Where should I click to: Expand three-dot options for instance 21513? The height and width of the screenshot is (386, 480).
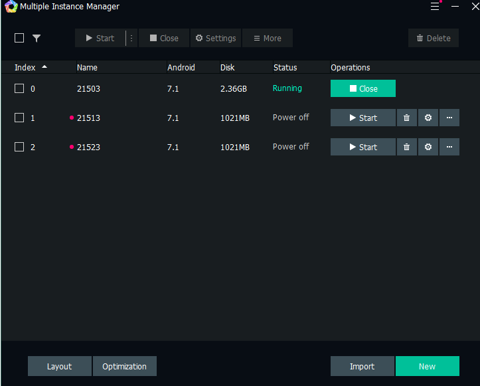tap(449, 118)
